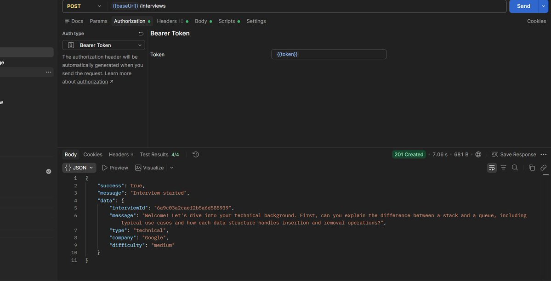Click the interviewId value text
Screen dimensions: 551x281
coord(194,208)
